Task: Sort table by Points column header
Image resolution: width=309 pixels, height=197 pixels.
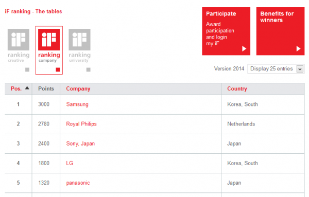Action: pos(46,89)
